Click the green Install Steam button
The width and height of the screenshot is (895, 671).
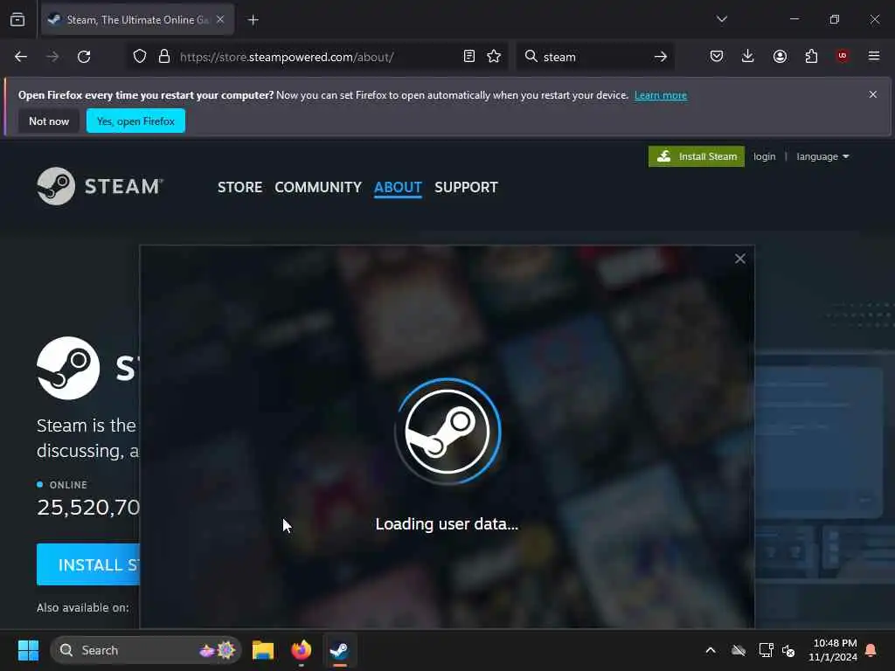click(697, 156)
